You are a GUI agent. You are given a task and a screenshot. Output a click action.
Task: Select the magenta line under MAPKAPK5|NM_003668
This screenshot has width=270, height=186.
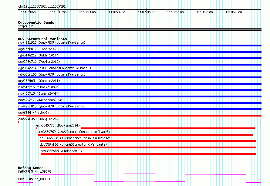tap(140, 182)
